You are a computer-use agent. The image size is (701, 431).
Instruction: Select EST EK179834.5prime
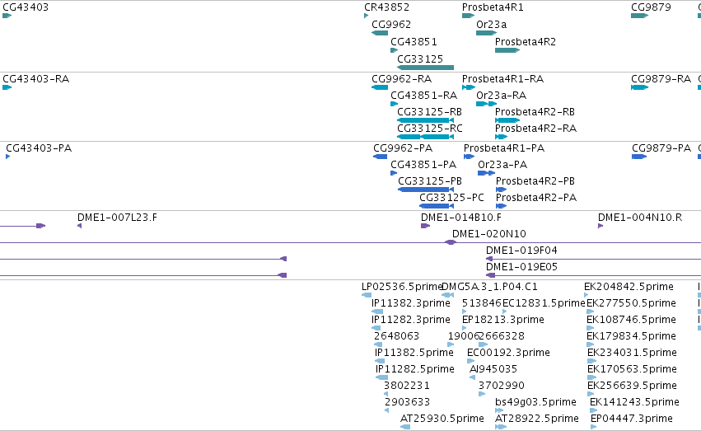(631, 336)
